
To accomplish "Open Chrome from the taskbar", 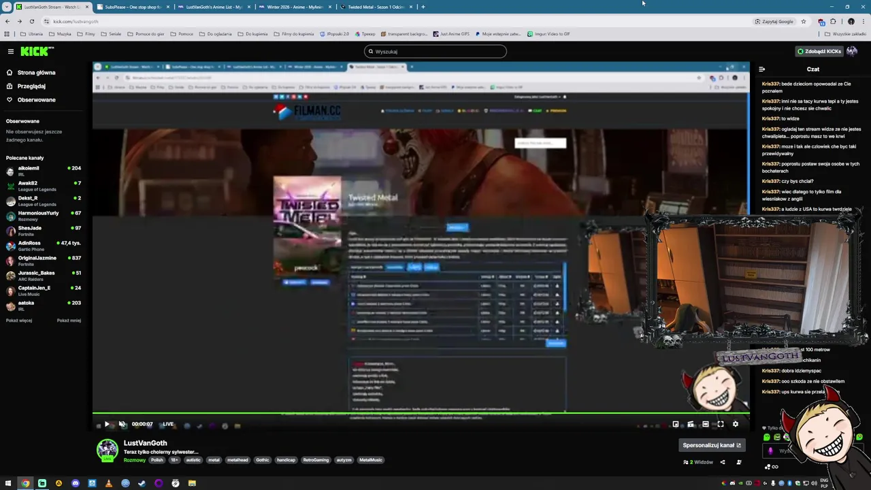I will click(25, 483).
